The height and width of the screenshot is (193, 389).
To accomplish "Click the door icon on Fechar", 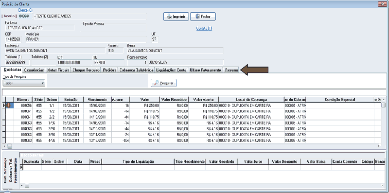I will tap(197, 17).
